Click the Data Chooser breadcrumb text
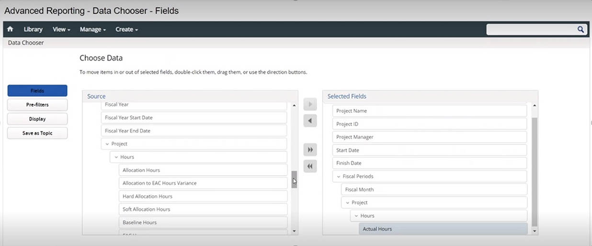Image resolution: width=592 pixels, height=246 pixels. pos(26,43)
